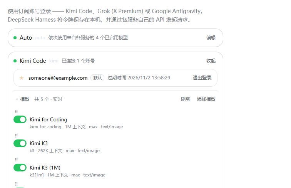Screen dimensions: 291x188
Task: Click the 默认 badge on the account
Action: (x=97, y=78)
